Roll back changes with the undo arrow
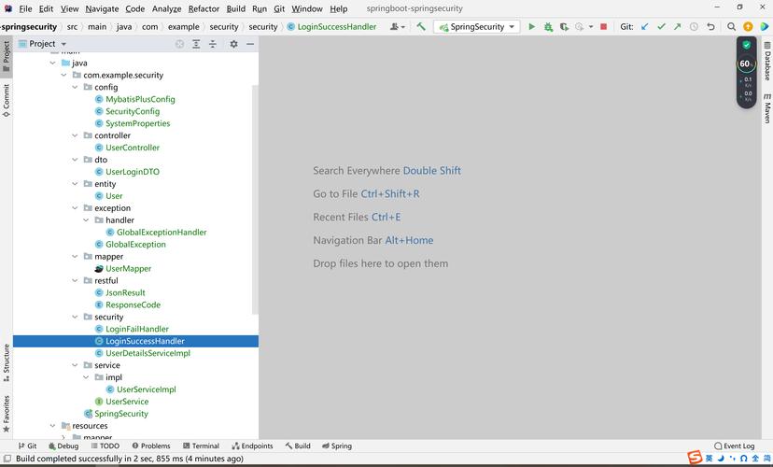This screenshot has width=773, height=467. coord(711,27)
